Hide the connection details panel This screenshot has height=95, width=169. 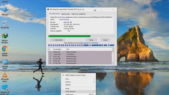click(58, 40)
